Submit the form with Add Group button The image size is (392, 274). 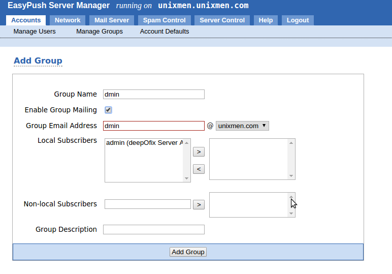pyautogui.click(x=188, y=252)
